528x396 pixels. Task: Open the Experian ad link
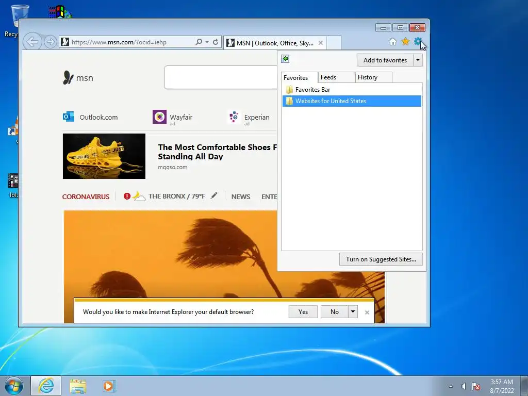(x=249, y=118)
